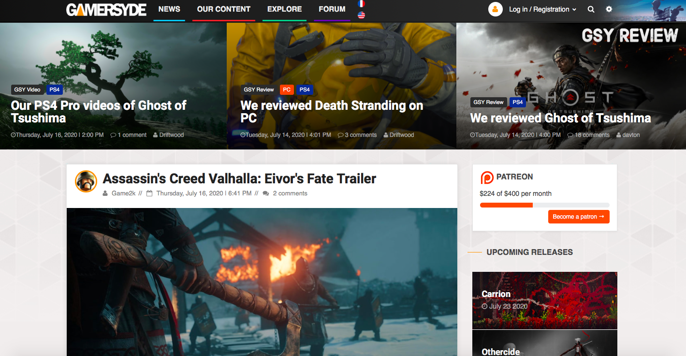Screen dimensions: 686x356
Task: Click the GSY Video tag
Action: point(27,89)
